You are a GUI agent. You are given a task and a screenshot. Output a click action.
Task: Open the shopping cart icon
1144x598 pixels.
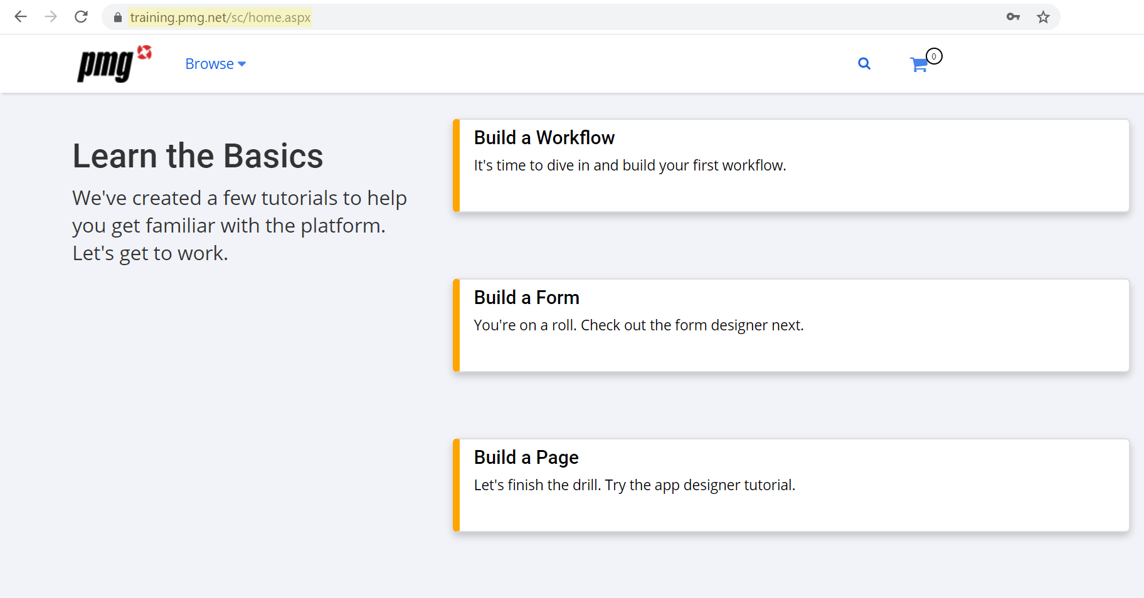919,65
